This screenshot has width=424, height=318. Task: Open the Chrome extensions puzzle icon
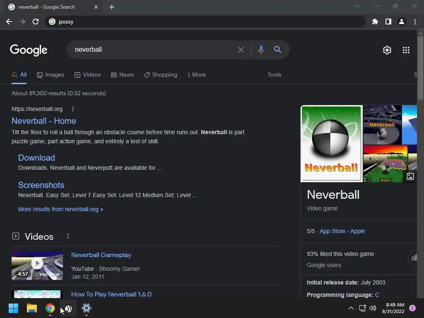pyautogui.click(x=375, y=22)
